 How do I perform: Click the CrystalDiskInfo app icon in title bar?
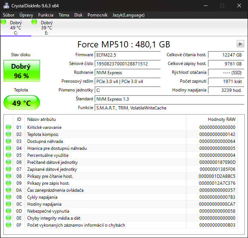coord(6,6)
